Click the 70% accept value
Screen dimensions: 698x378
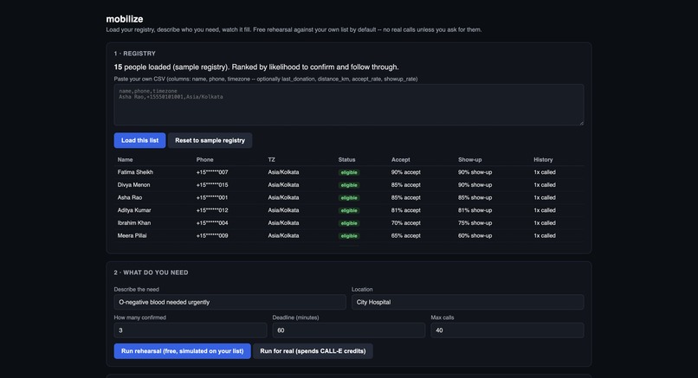[405, 223]
